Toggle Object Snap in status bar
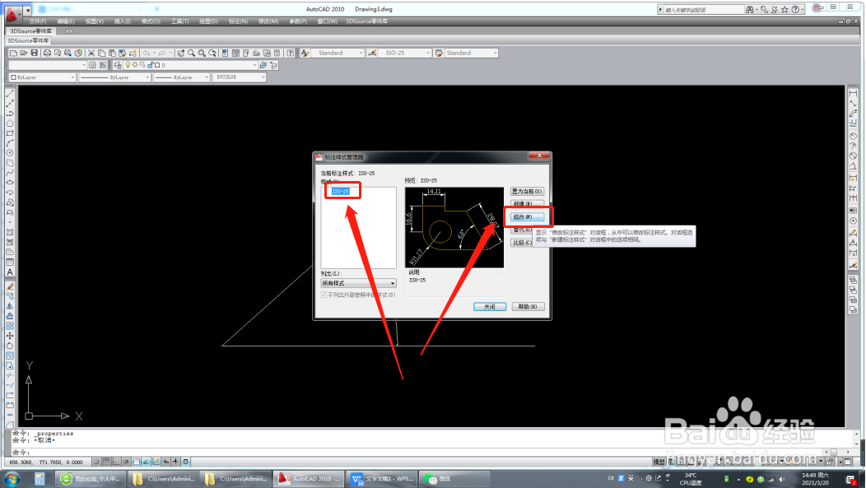866x488 pixels. click(137, 462)
